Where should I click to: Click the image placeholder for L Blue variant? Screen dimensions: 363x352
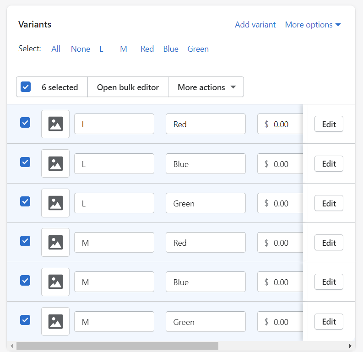pos(55,163)
